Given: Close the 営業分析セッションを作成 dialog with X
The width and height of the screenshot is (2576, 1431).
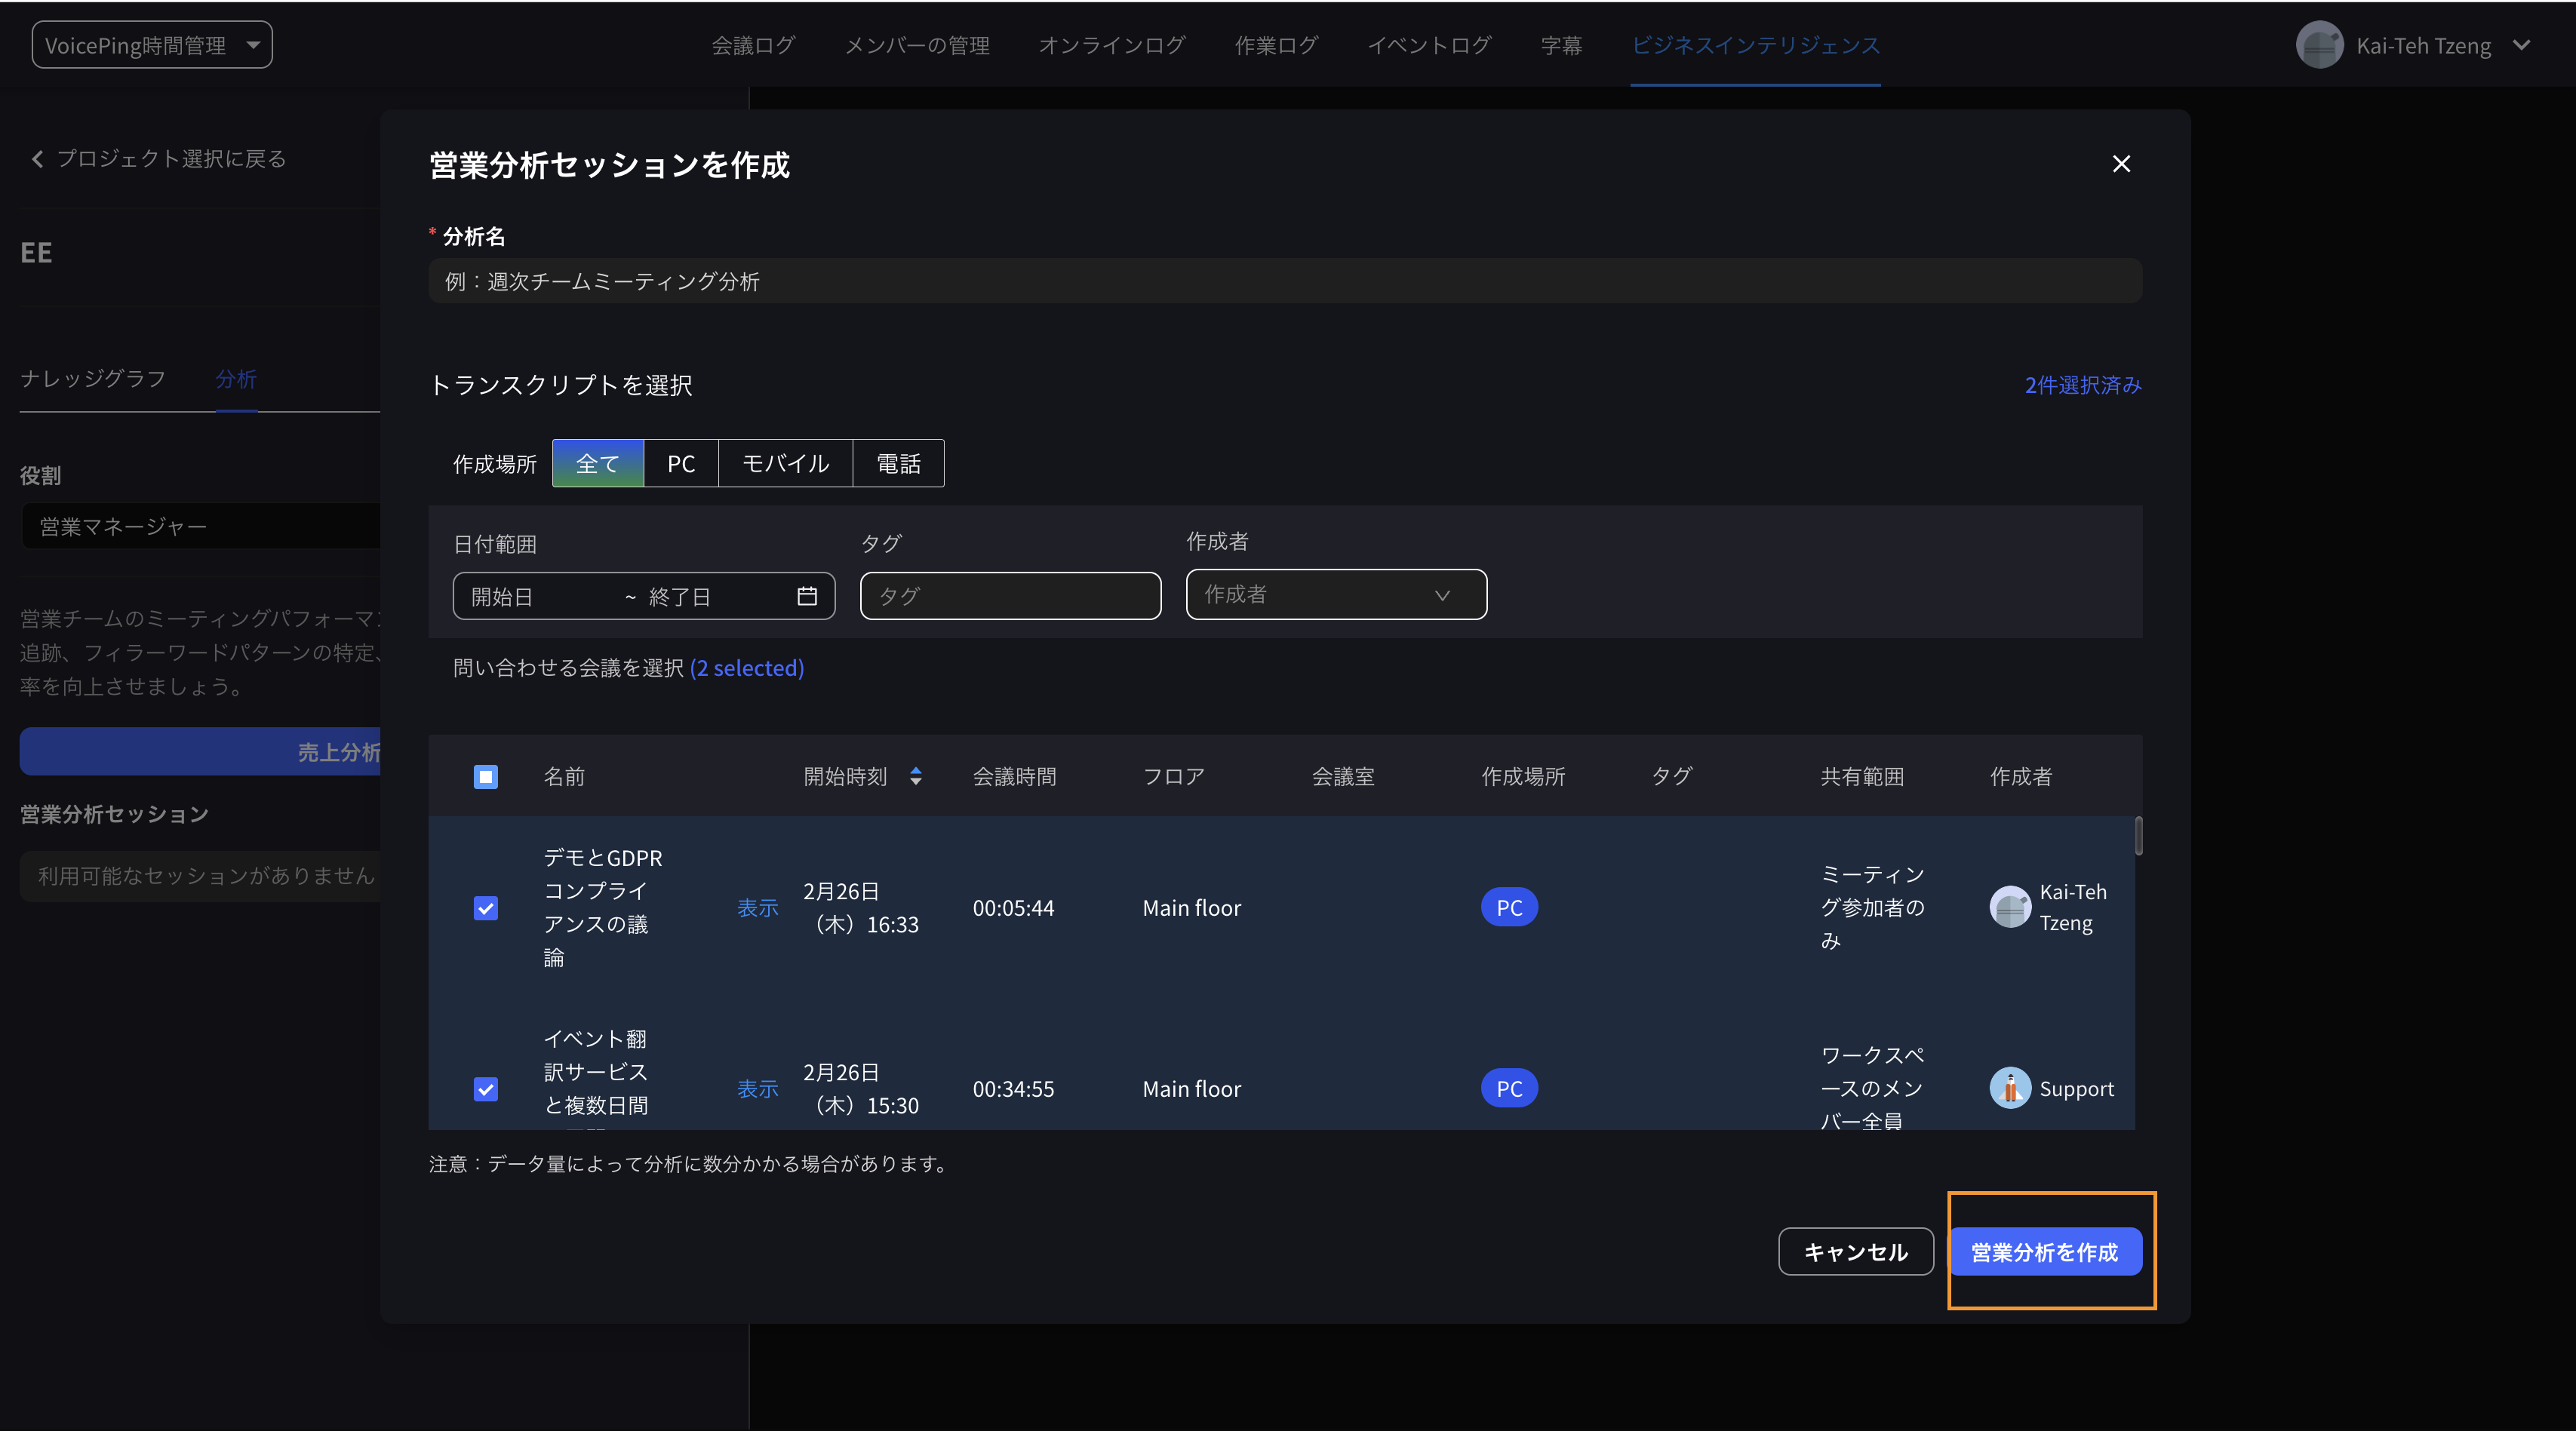Looking at the screenshot, I should (x=2120, y=164).
